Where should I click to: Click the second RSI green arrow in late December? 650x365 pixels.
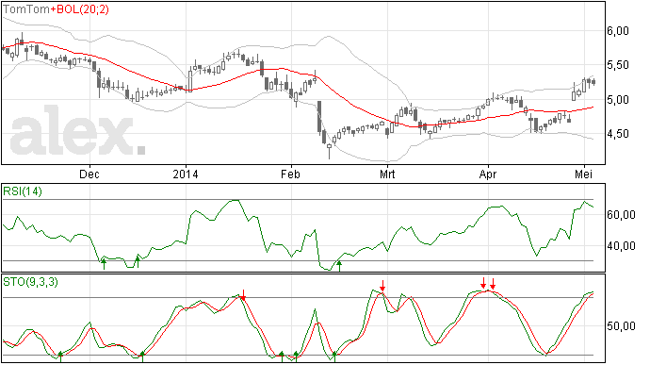[x=138, y=262]
